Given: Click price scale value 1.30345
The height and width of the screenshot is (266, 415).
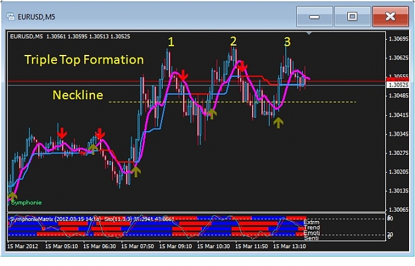Looking at the screenshot, I should 398,134.
